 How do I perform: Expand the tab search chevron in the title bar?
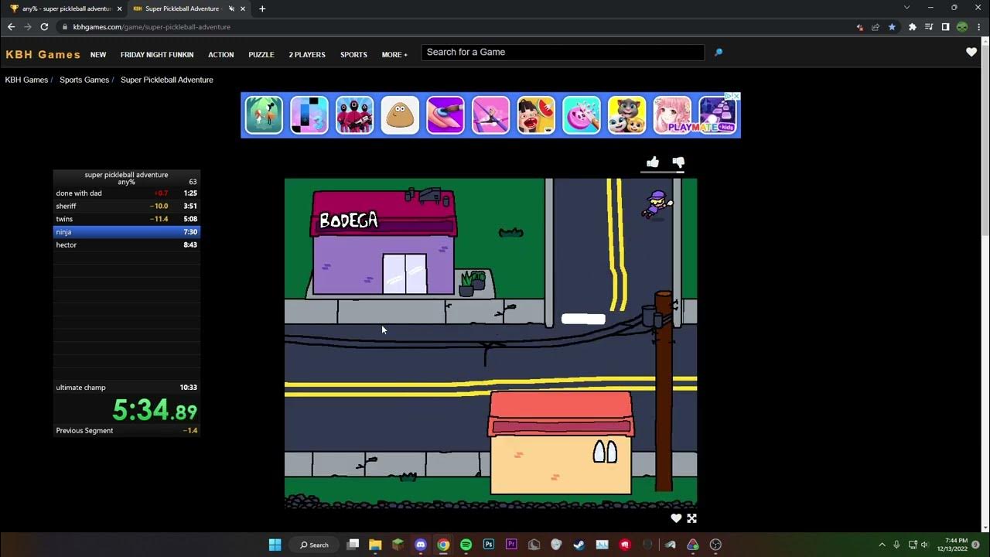click(906, 8)
